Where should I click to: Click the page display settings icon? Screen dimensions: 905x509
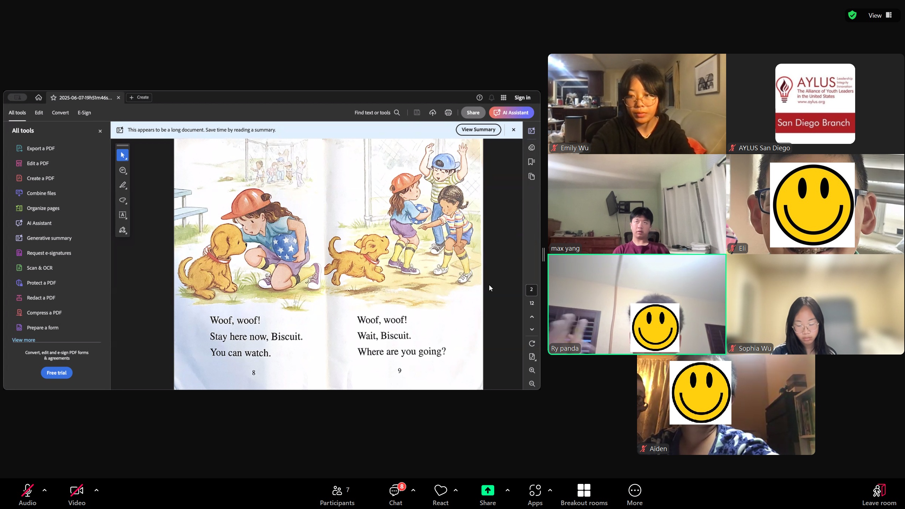(x=532, y=357)
